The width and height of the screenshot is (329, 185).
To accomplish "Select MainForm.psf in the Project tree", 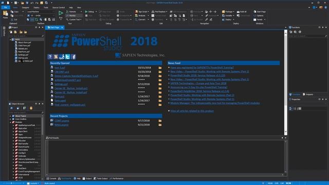I will tap(24, 52).
